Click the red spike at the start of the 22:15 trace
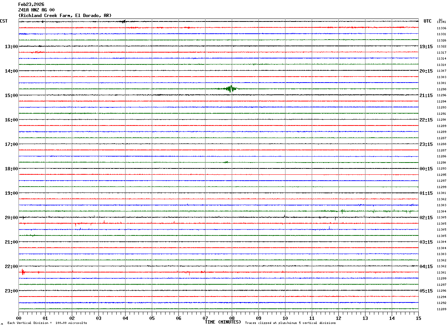The image size is (448, 328). (23, 272)
